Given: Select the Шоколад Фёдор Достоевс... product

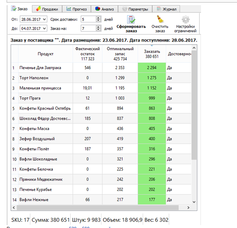Looking at the screenshot, I should tap(45, 119).
